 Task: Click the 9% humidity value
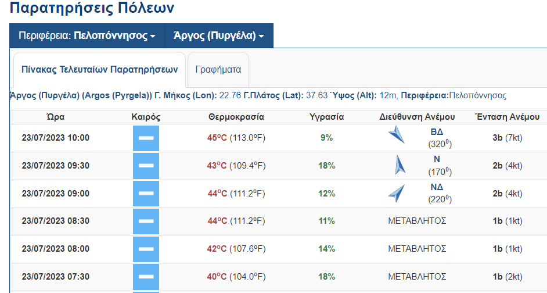tap(327, 138)
